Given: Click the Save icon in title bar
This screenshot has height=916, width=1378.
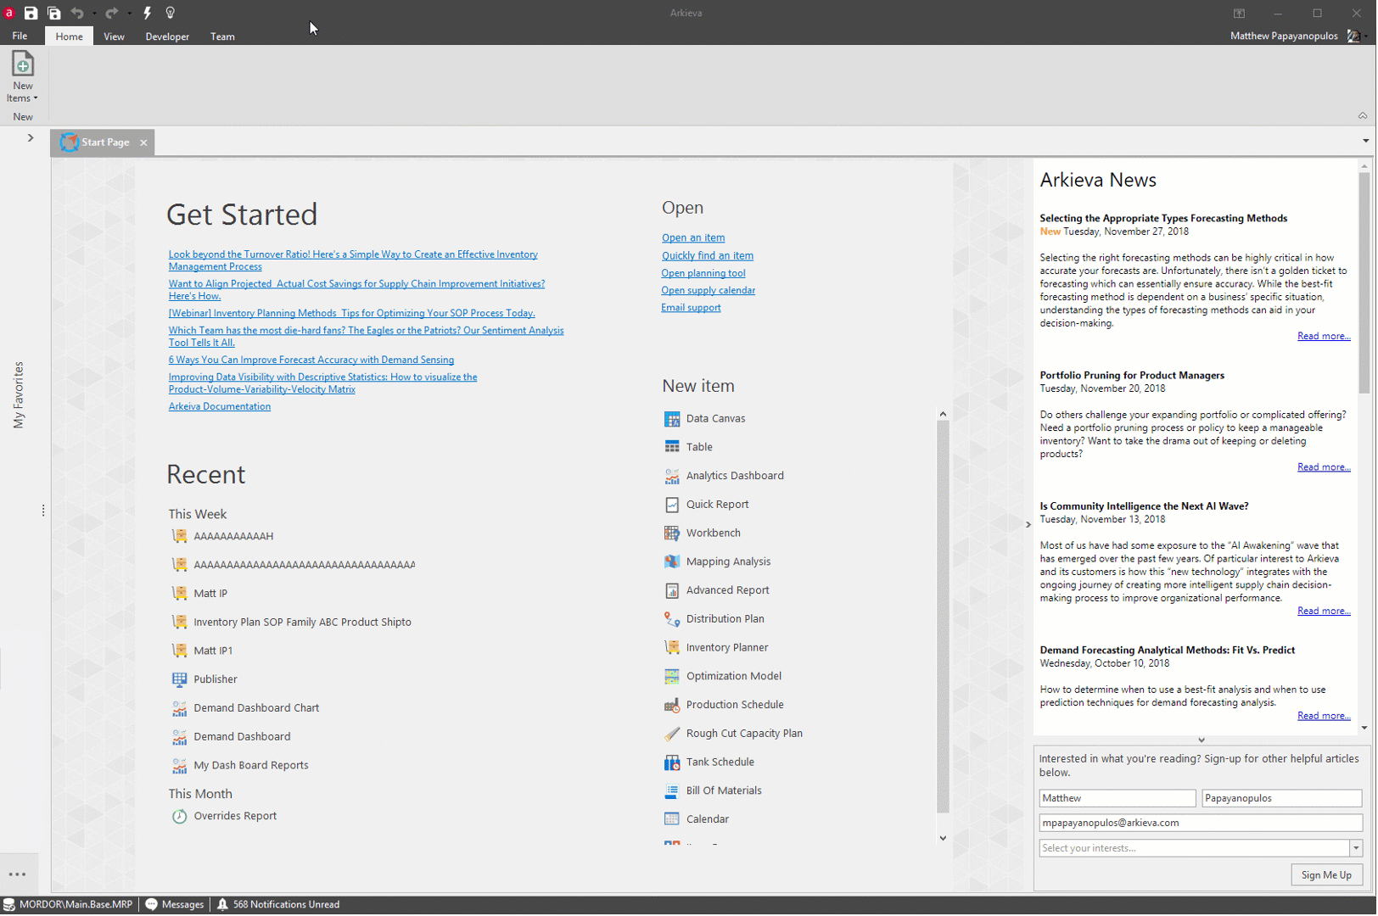Looking at the screenshot, I should [x=31, y=13].
